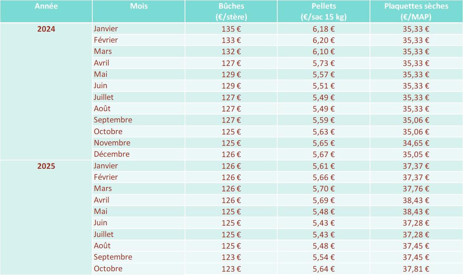Click the Novembre month cell
The image size is (463, 275).
tap(112, 143)
